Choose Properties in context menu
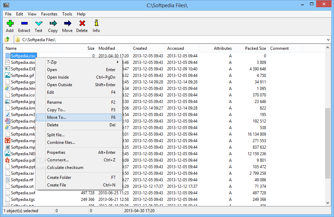Screen dimensions: 334x217 coord(79,152)
